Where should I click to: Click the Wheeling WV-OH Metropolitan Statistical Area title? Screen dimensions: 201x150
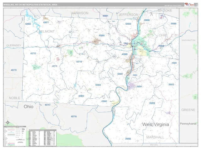(x=30, y=5)
